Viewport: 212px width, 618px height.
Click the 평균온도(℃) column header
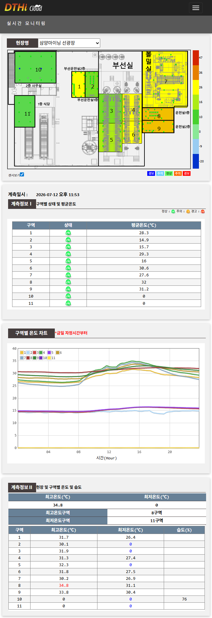click(144, 225)
